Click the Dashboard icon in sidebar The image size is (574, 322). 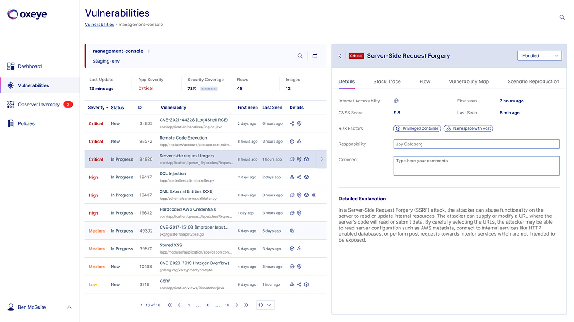(x=11, y=66)
